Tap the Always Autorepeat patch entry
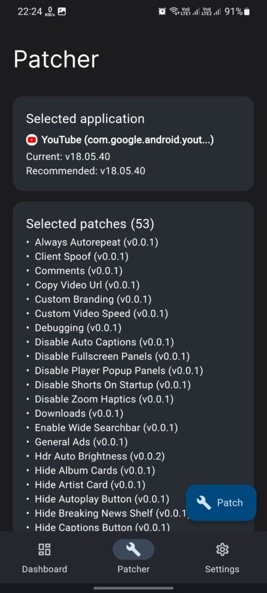The width and height of the screenshot is (267, 593). pos(97,242)
